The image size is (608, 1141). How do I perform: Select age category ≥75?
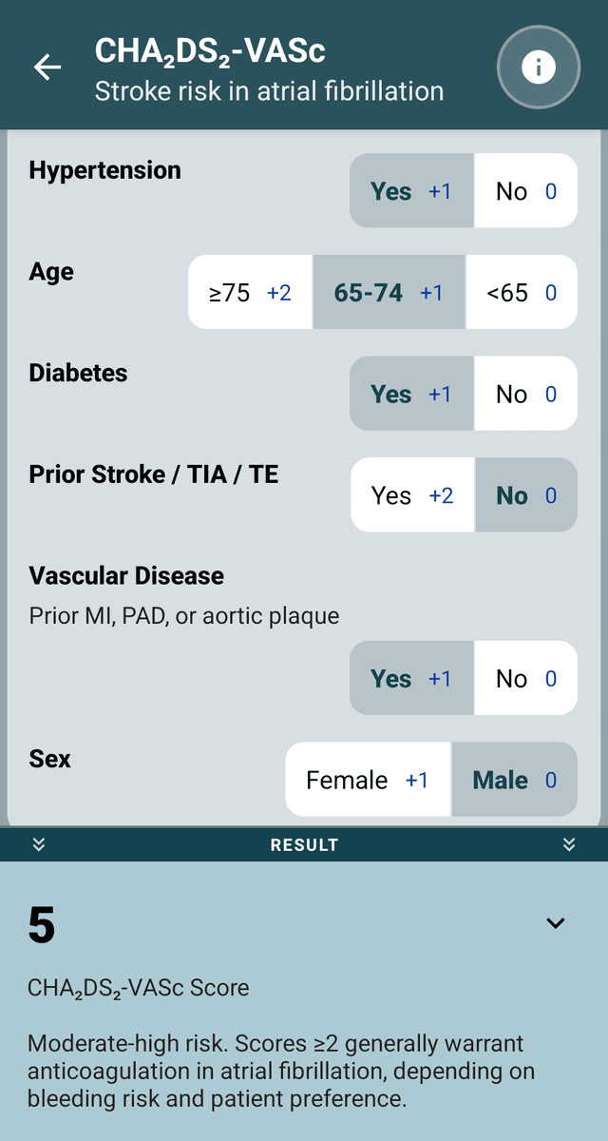point(250,292)
